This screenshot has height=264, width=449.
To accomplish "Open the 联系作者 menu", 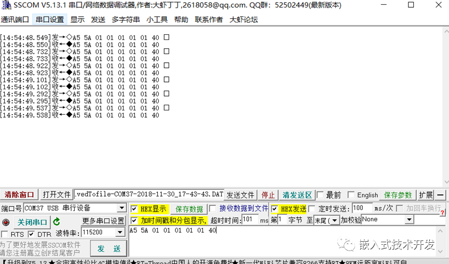I will (x=209, y=19).
